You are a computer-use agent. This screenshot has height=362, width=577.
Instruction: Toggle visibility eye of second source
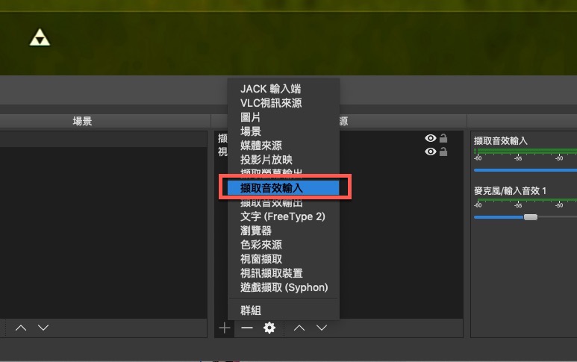[431, 152]
